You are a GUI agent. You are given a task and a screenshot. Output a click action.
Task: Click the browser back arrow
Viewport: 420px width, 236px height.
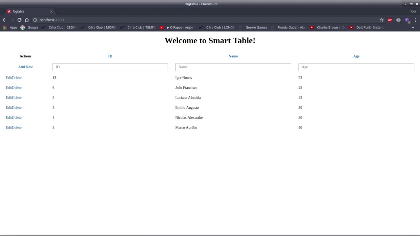pyautogui.click(x=5, y=20)
